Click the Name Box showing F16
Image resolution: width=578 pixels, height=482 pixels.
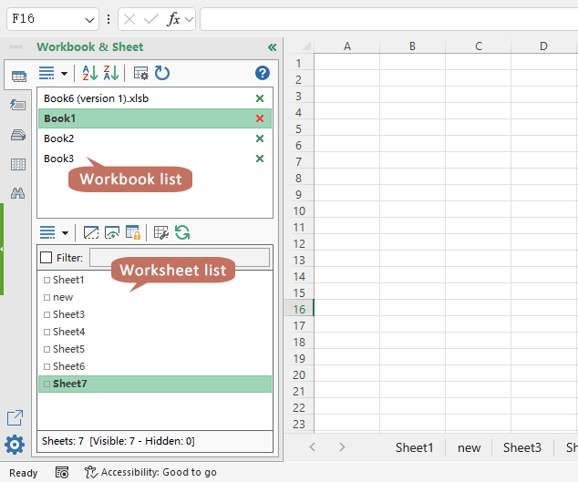[53, 19]
